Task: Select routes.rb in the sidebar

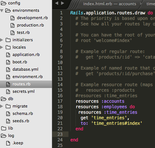Action: (21, 84)
